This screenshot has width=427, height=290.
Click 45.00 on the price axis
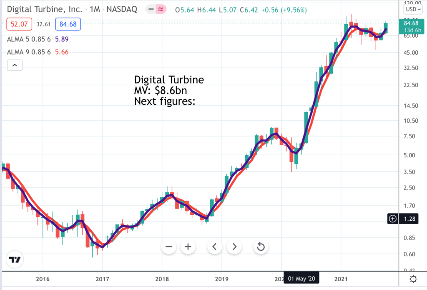click(411, 53)
